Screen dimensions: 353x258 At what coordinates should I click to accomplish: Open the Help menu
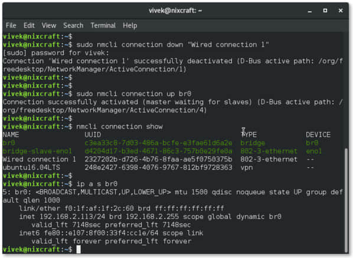pos(130,25)
